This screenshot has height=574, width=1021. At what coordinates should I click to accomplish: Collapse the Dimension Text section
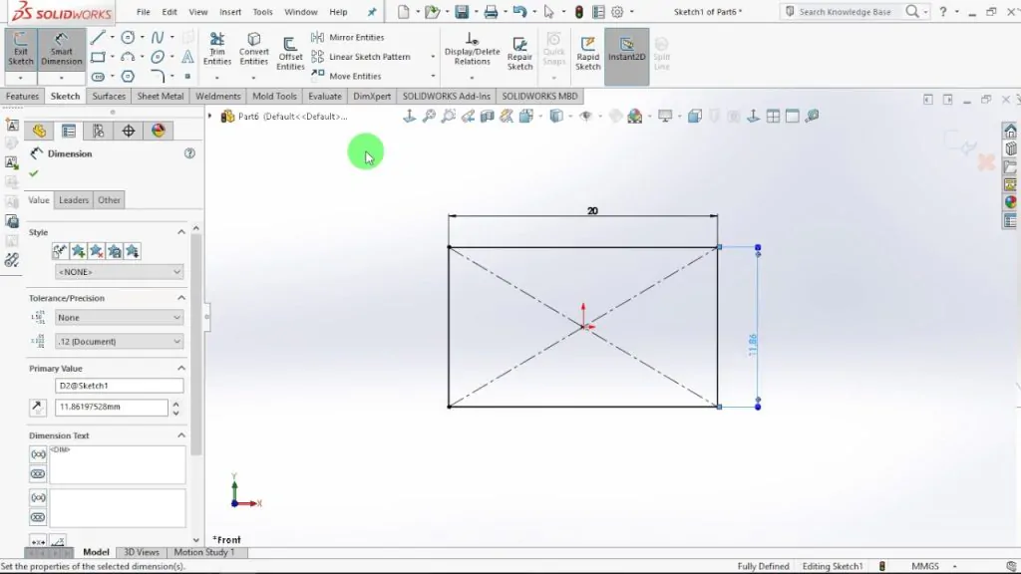tap(181, 434)
